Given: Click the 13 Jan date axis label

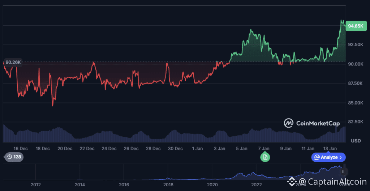Looking at the screenshot, I should coord(330,148).
